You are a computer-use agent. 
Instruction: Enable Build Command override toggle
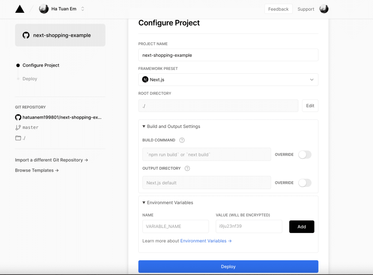(x=305, y=155)
